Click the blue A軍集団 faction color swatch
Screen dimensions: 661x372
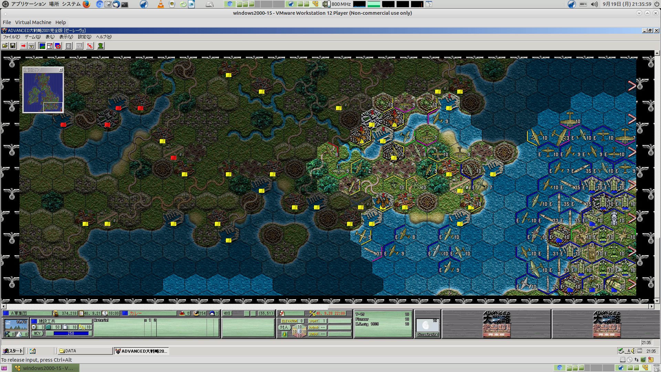coord(6,313)
